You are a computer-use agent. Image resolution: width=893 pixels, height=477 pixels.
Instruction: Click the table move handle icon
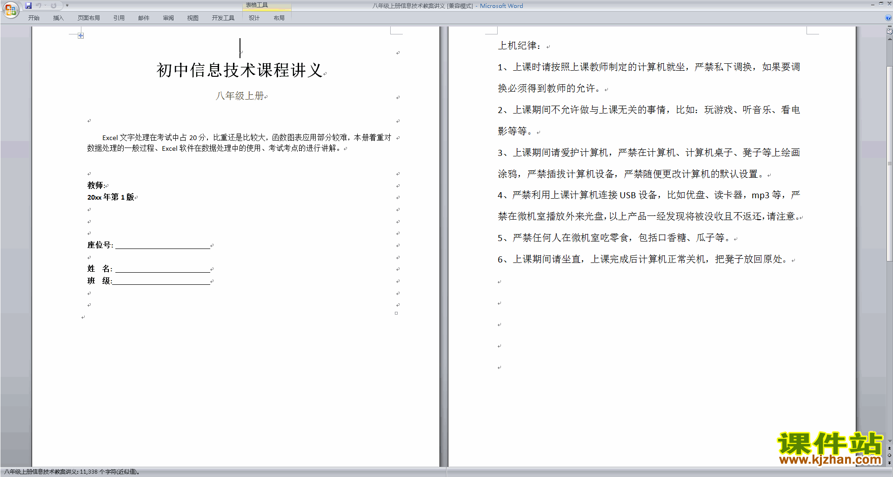[x=80, y=36]
